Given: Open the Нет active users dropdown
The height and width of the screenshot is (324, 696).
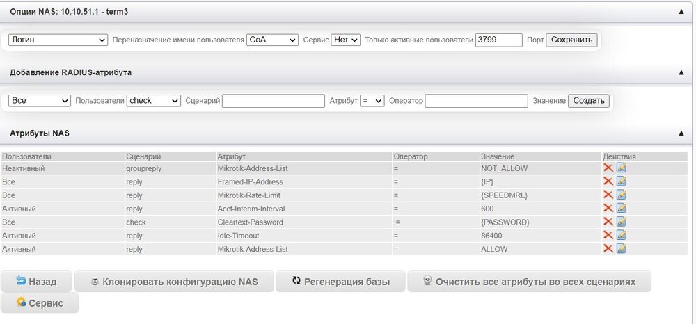Looking at the screenshot, I should 345,40.
